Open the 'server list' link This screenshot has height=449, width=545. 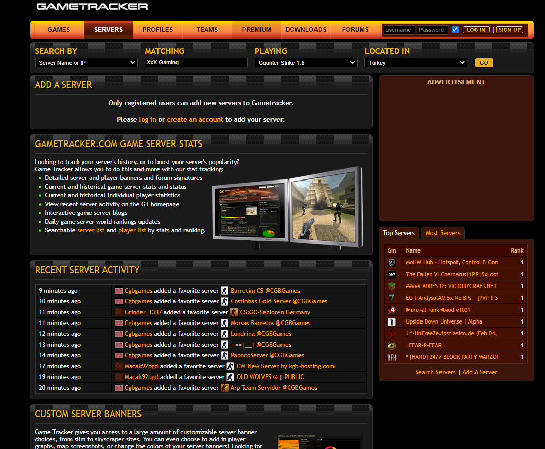[x=91, y=230]
